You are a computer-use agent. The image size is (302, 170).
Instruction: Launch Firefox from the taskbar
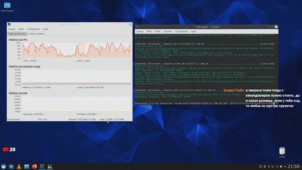click(34, 166)
